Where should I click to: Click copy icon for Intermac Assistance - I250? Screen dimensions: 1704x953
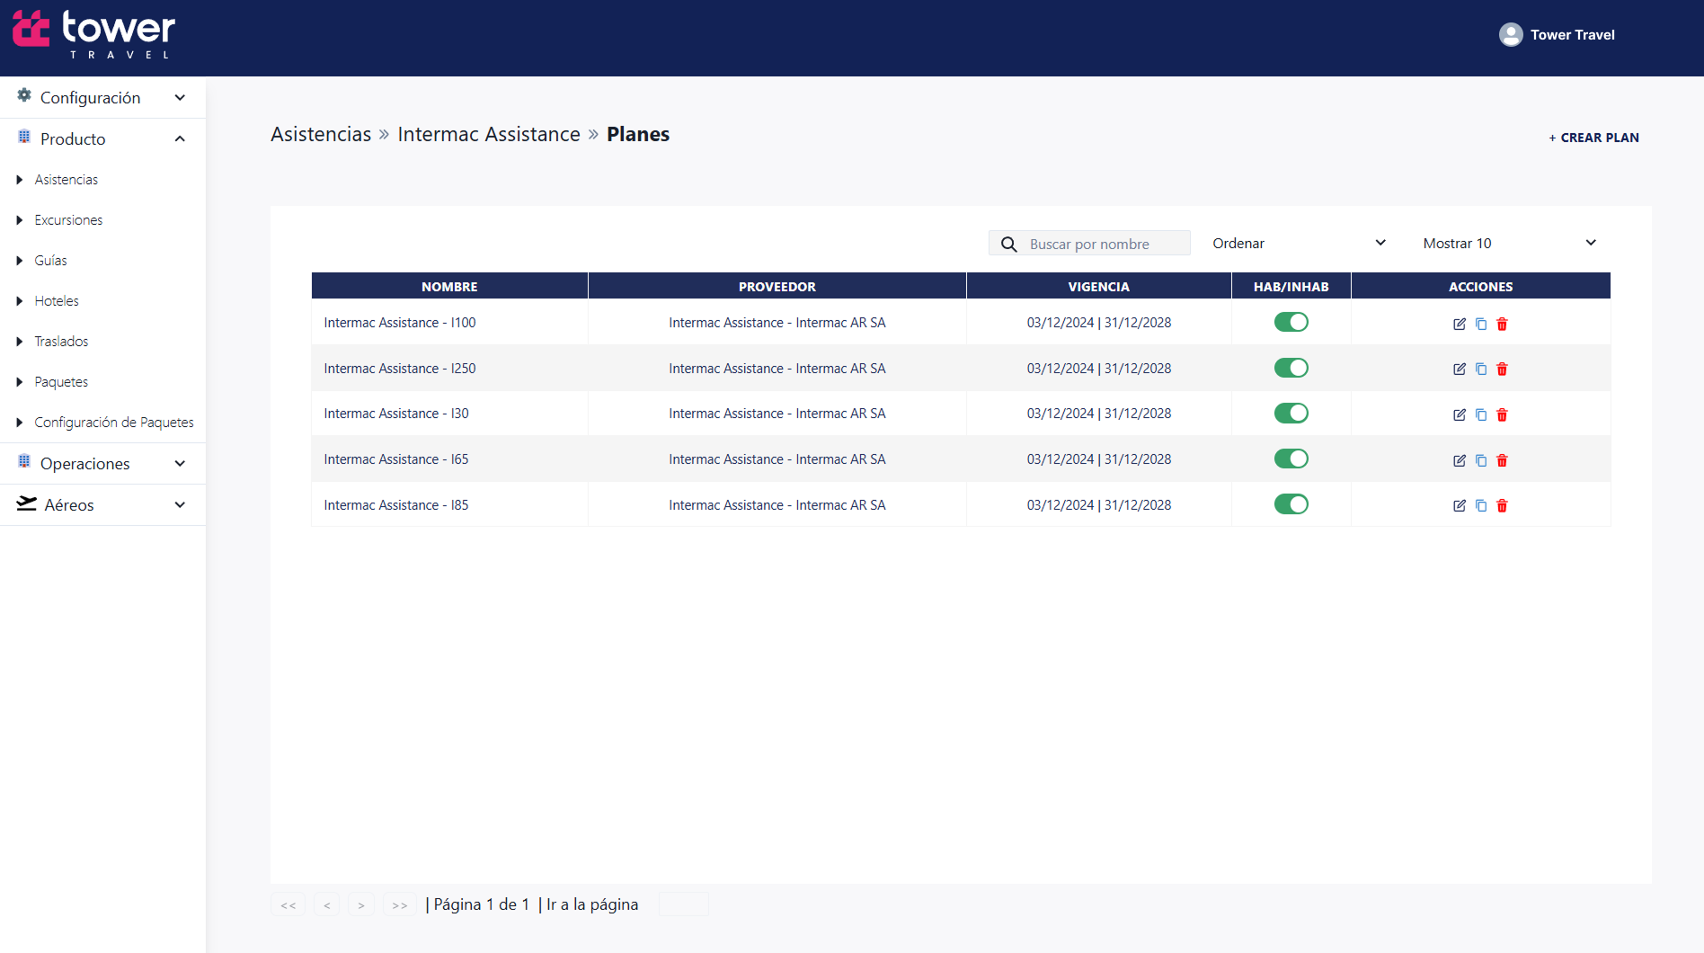[x=1480, y=370]
